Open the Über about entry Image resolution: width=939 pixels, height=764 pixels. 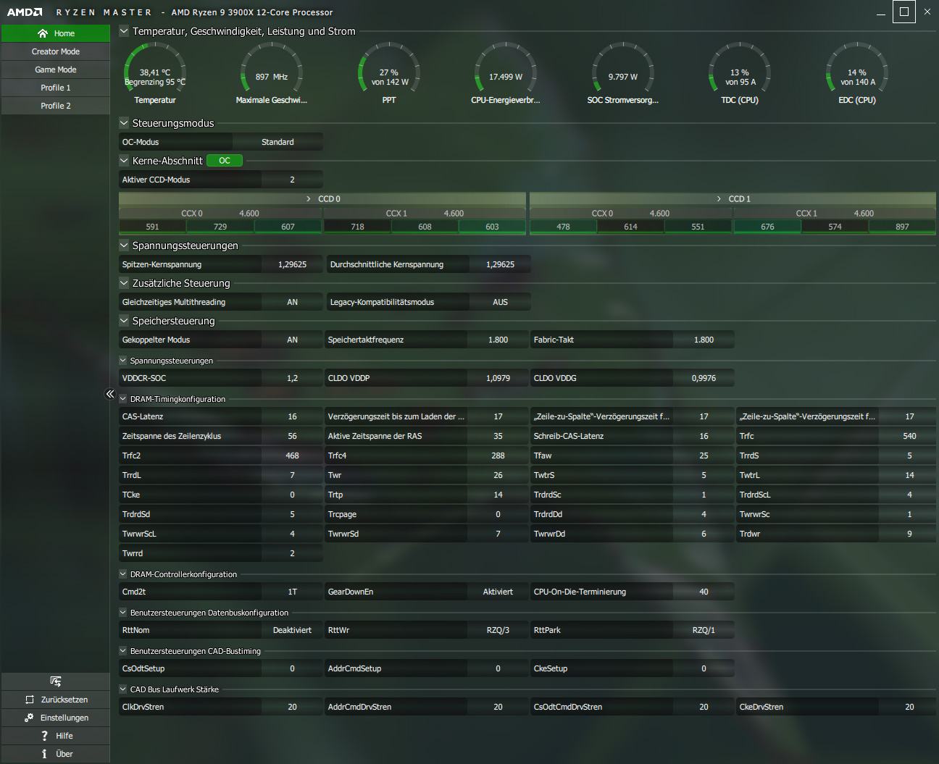(x=56, y=754)
